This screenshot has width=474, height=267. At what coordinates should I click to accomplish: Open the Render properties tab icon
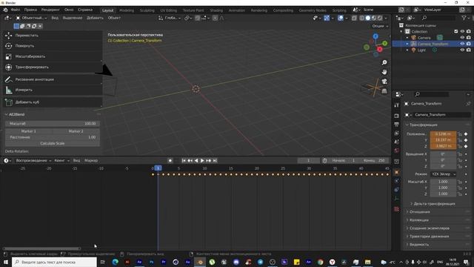(x=397, y=116)
